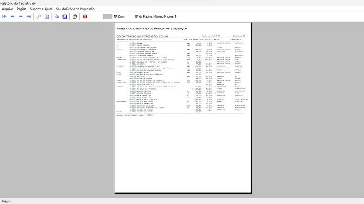Go to the next page arrow
This screenshot has height=204, width=364.
(20, 16)
